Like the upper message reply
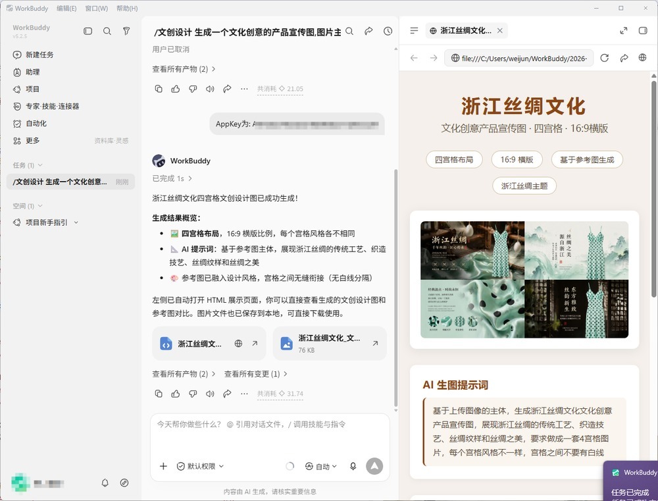 click(176, 89)
